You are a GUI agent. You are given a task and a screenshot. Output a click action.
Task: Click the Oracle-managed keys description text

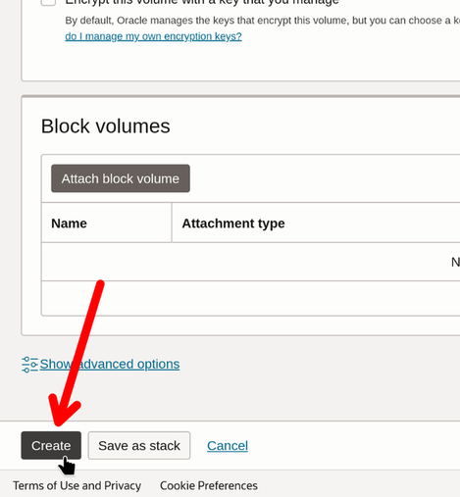[262, 21]
